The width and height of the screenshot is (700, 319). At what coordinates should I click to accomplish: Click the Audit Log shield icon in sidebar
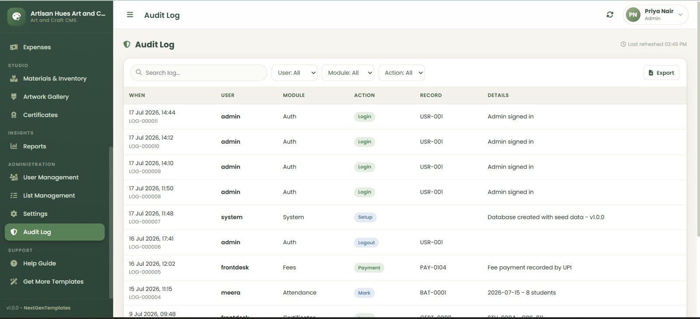[14, 232]
